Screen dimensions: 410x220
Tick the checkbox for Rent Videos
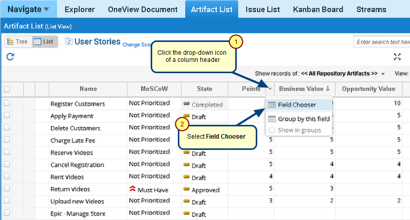click(7, 177)
